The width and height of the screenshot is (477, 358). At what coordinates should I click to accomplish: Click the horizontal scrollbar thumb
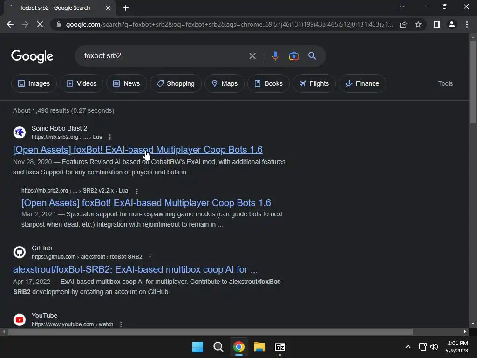coord(210,331)
